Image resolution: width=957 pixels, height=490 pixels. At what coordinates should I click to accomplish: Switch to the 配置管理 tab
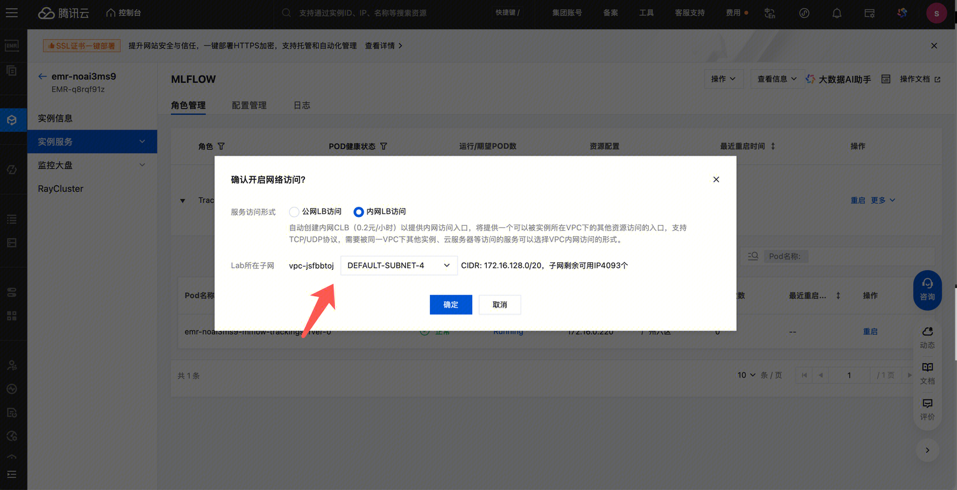249,105
